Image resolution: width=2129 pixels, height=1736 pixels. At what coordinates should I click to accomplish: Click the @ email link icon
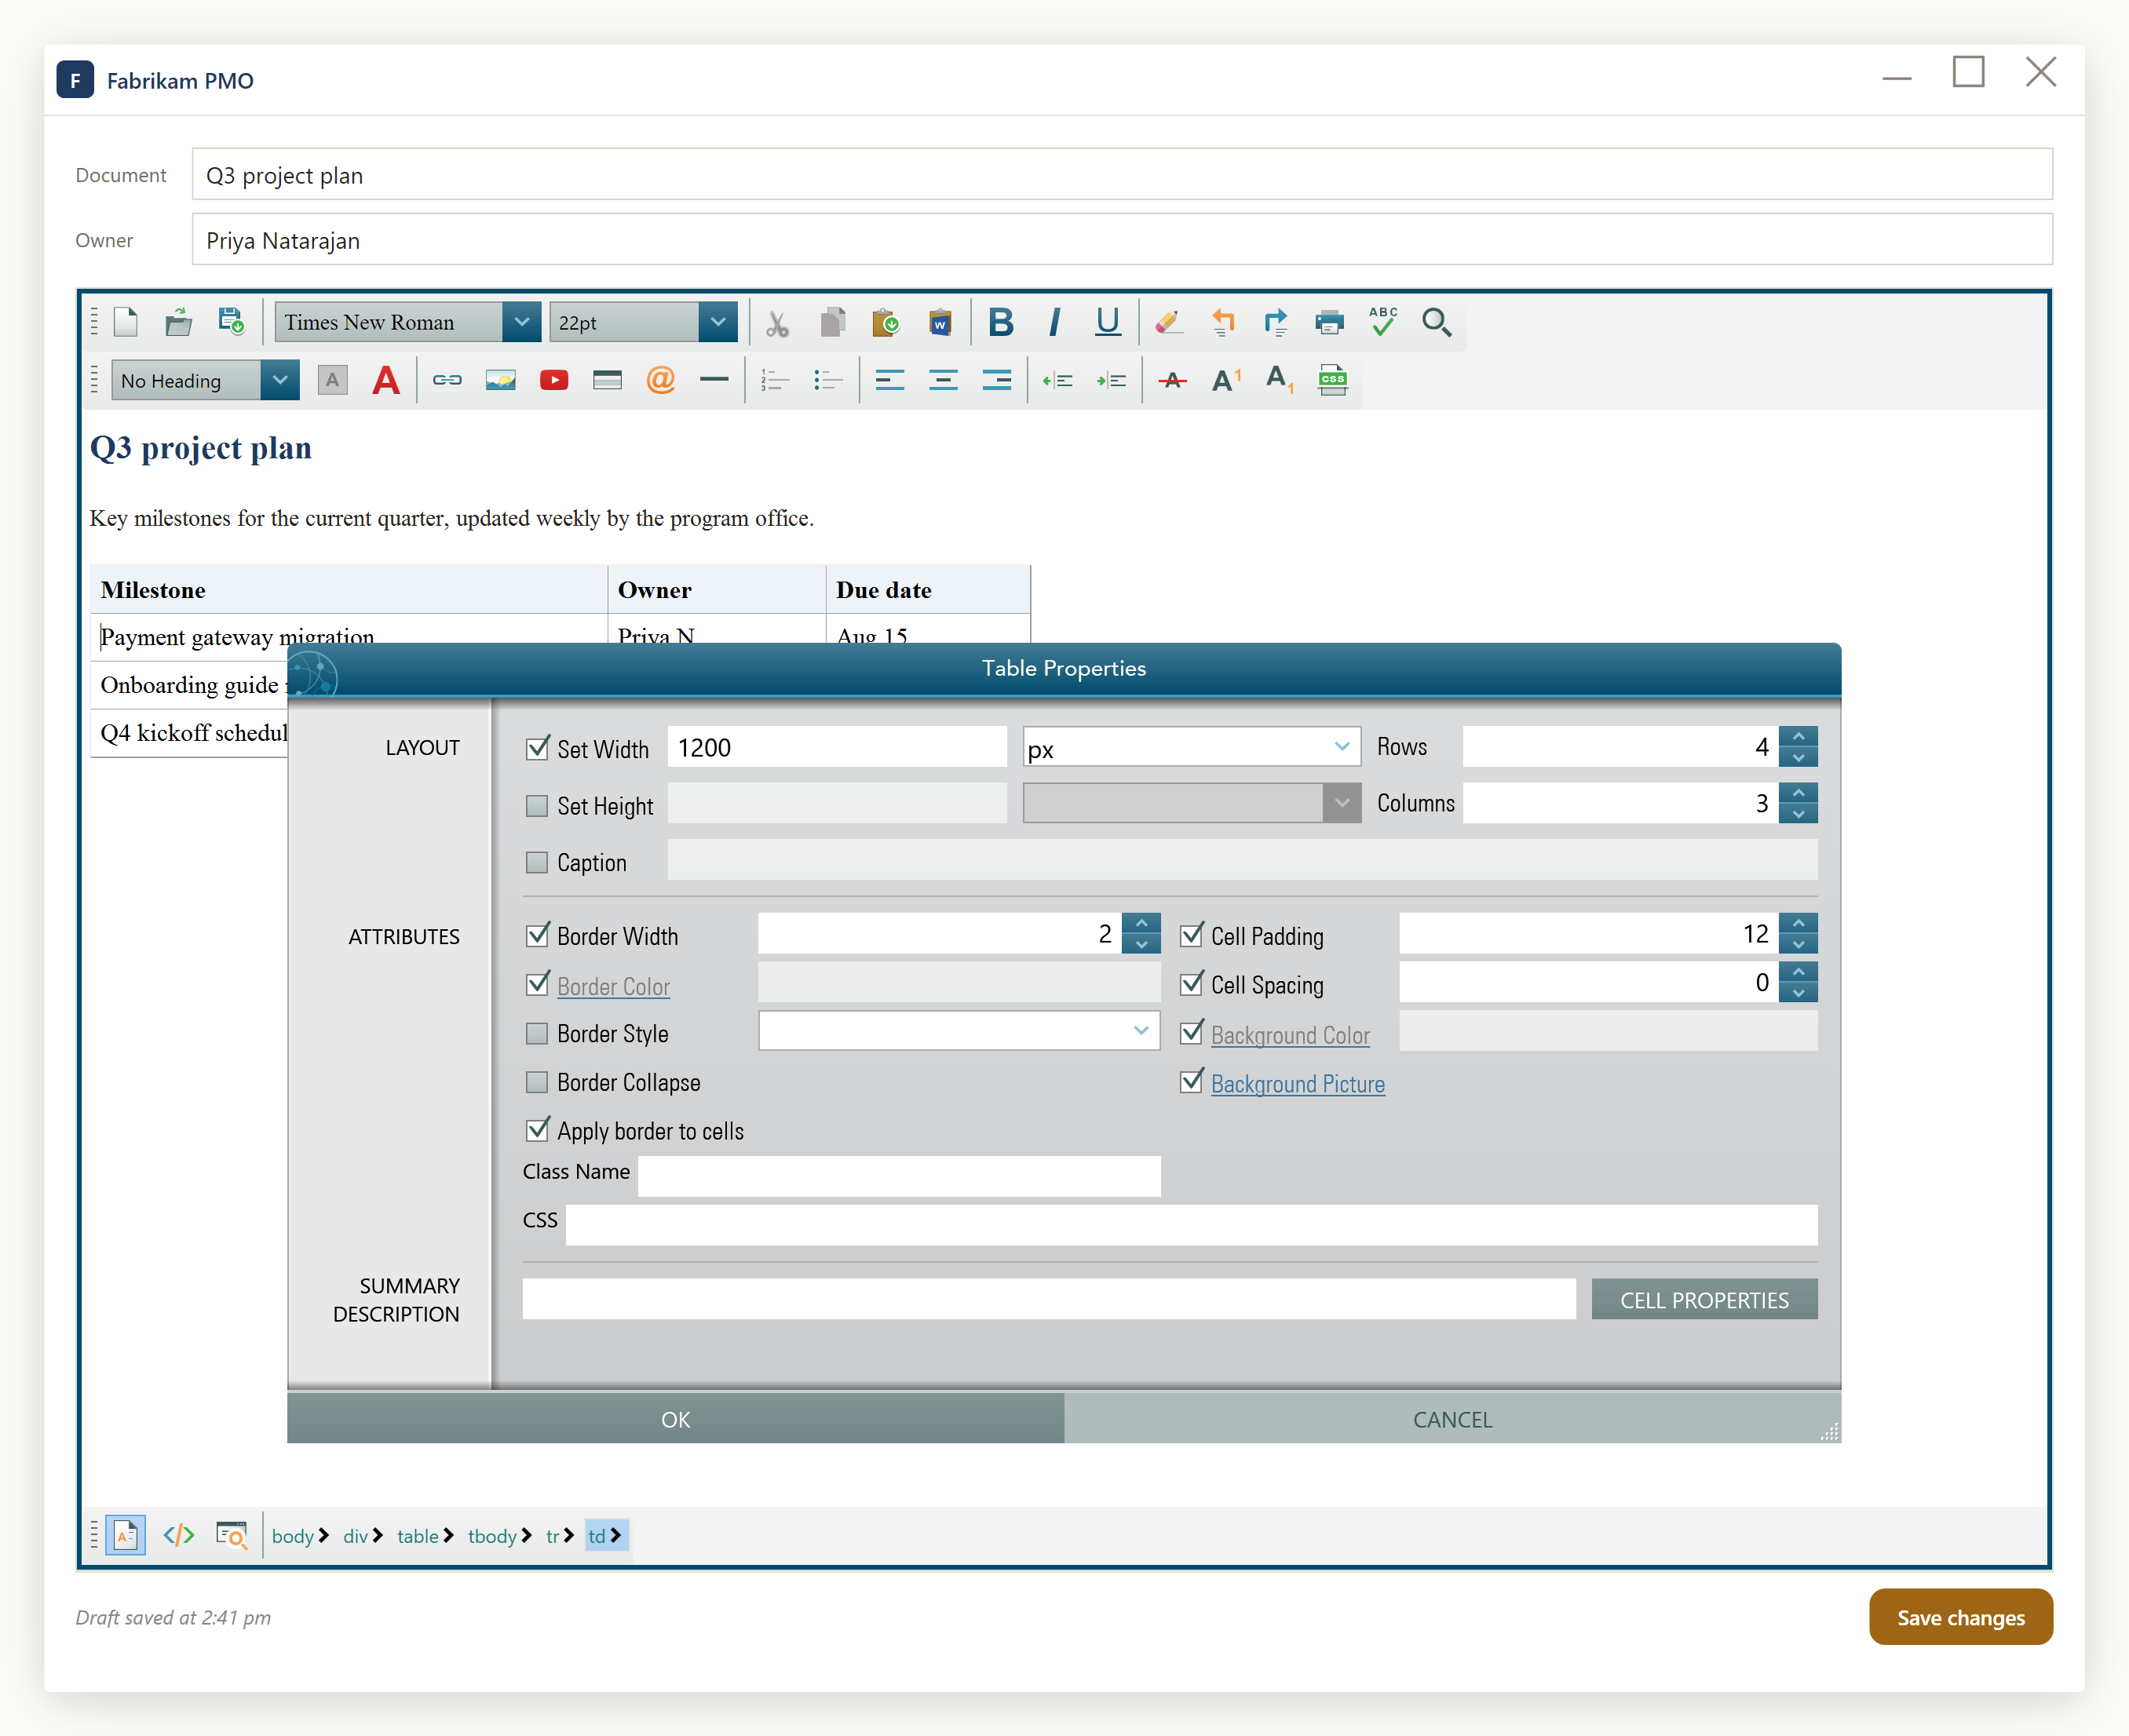click(x=660, y=380)
